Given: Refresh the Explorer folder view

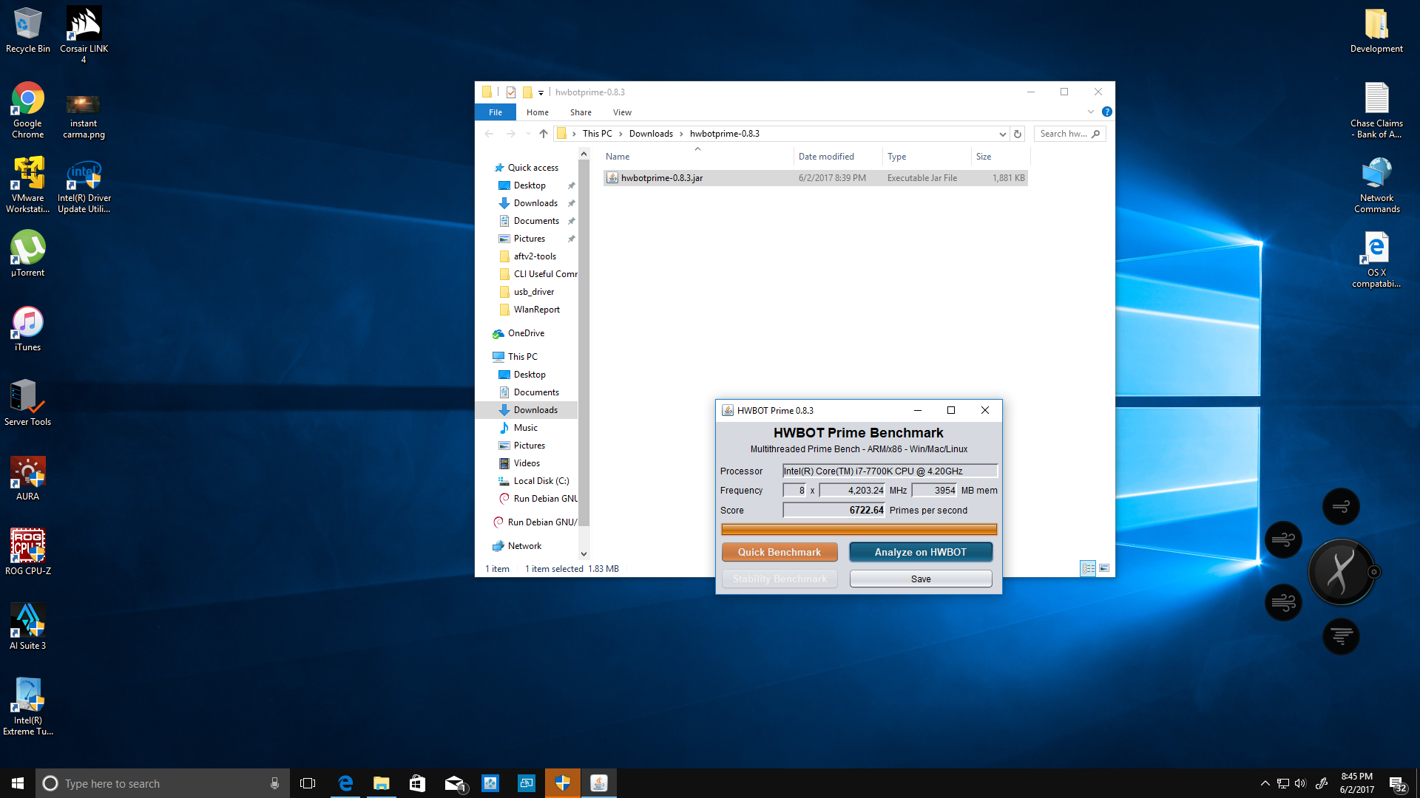Looking at the screenshot, I should click(1018, 134).
